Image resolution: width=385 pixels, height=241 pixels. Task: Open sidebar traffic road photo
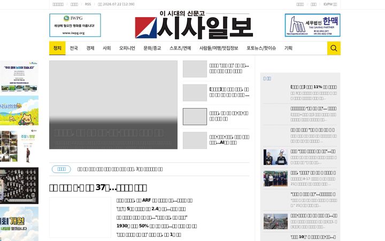tap(275, 221)
